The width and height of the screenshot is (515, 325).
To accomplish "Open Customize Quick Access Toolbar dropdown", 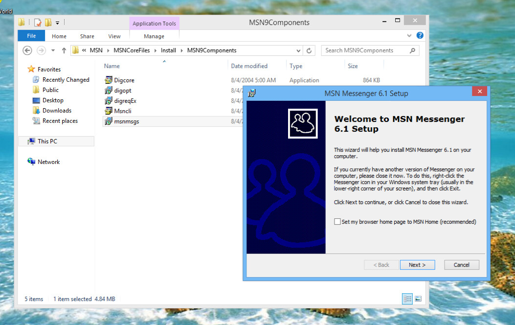I will tap(58, 23).
